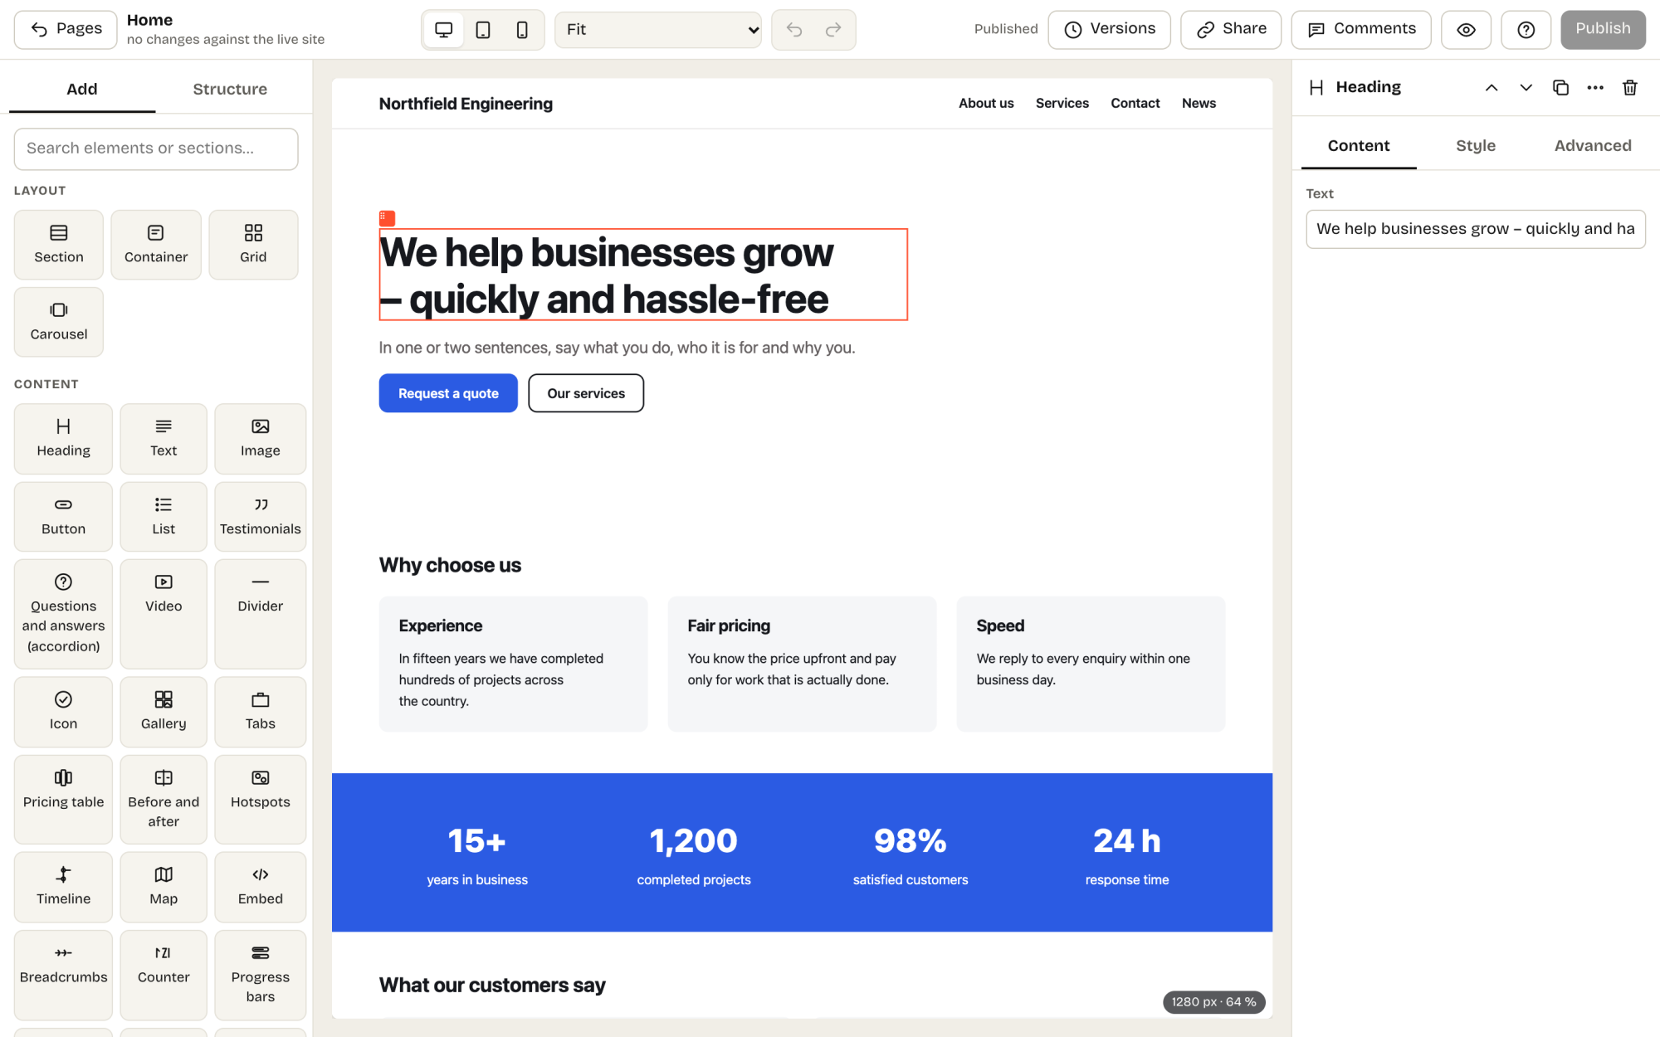Duplicate the selected Heading element
Viewport: 1660px width, 1037px height.
click(x=1560, y=88)
